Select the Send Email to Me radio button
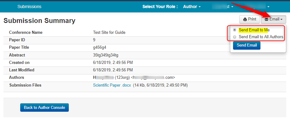Image resolution: width=290 pixels, height=139 pixels. click(235, 30)
